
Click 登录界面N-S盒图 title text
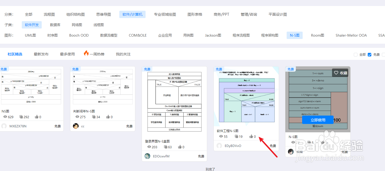(157, 141)
